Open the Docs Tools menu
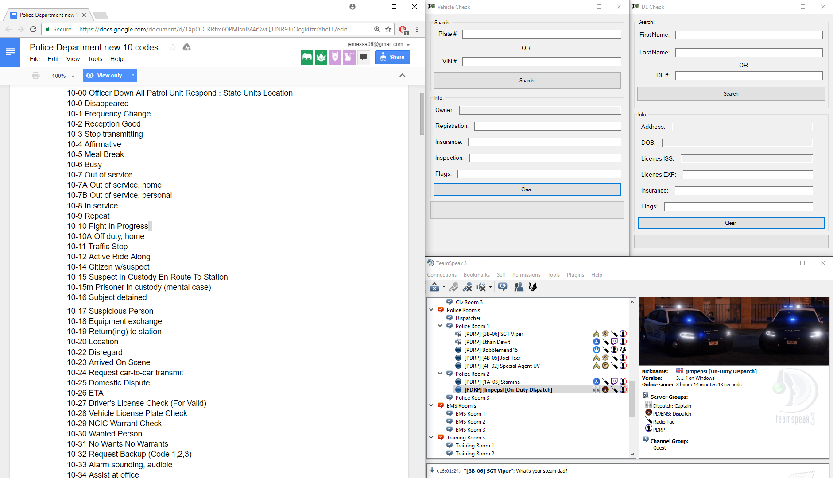Viewport: 833px width, 478px height. pyautogui.click(x=95, y=59)
